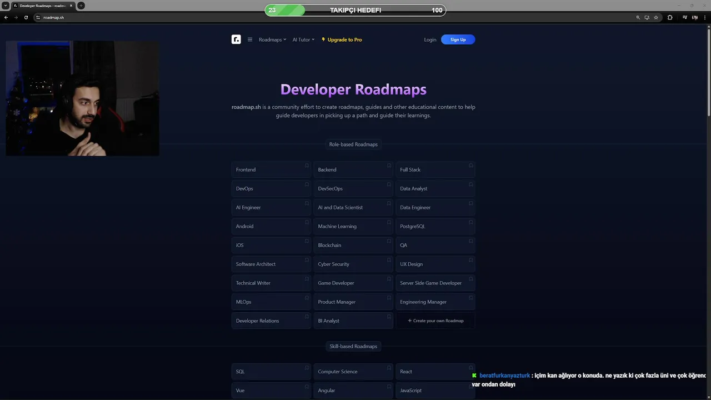Open the browser extensions puzzle icon
The height and width of the screenshot is (400, 711).
670,17
